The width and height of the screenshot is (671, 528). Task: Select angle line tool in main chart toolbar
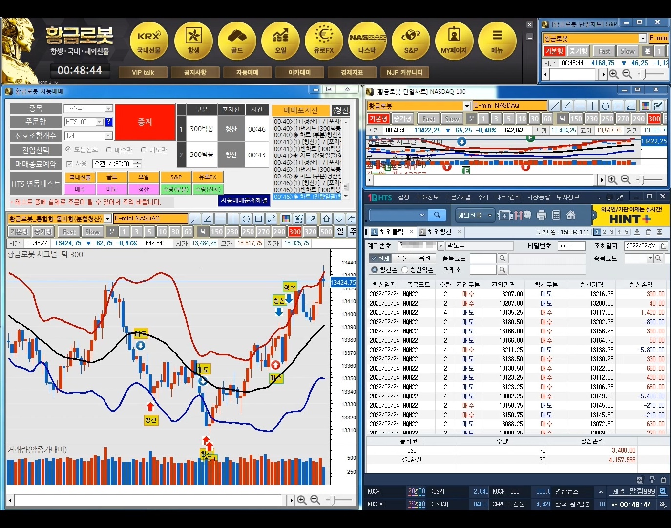pos(208,219)
